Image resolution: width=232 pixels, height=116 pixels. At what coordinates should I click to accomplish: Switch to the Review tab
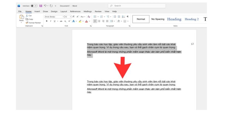pos(98,11)
